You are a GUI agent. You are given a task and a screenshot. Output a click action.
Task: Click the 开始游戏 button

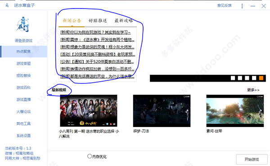[x=252, y=159]
